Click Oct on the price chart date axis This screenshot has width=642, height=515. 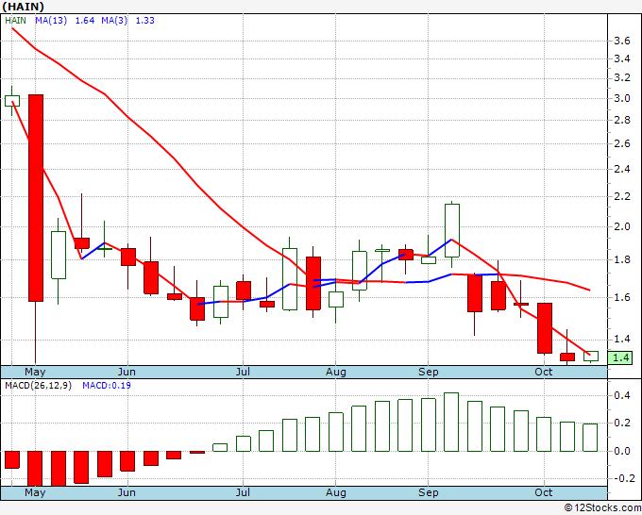coord(544,372)
